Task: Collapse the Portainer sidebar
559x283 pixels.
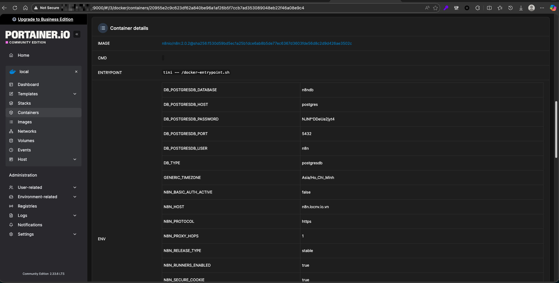Action: point(77,34)
